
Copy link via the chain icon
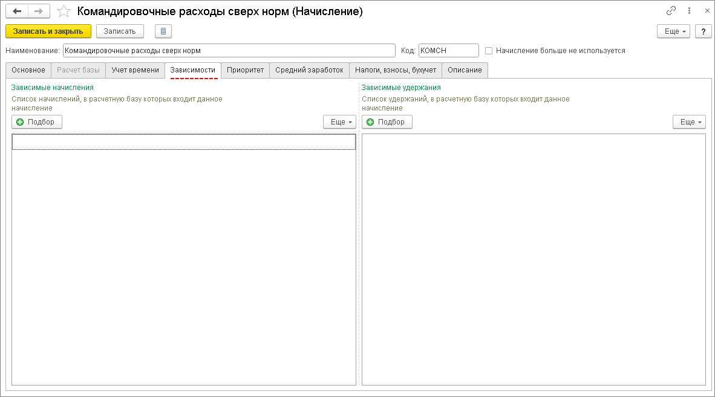point(671,11)
